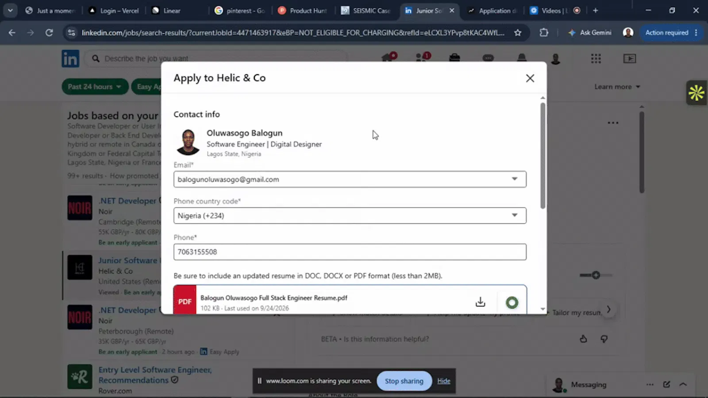Click Stop sharing button
This screenshot has height=398, width=708.
click(404, 381)
